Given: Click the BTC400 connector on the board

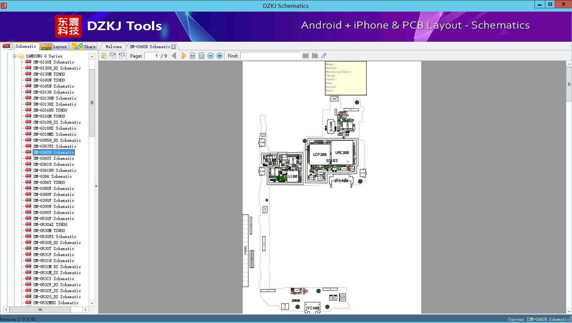Looking at the screenshot, I should point(341,181).
